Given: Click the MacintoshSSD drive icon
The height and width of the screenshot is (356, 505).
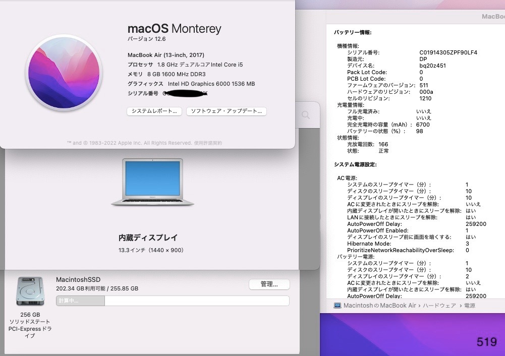Looking at the screenshot, I should (x=30, y=291).
